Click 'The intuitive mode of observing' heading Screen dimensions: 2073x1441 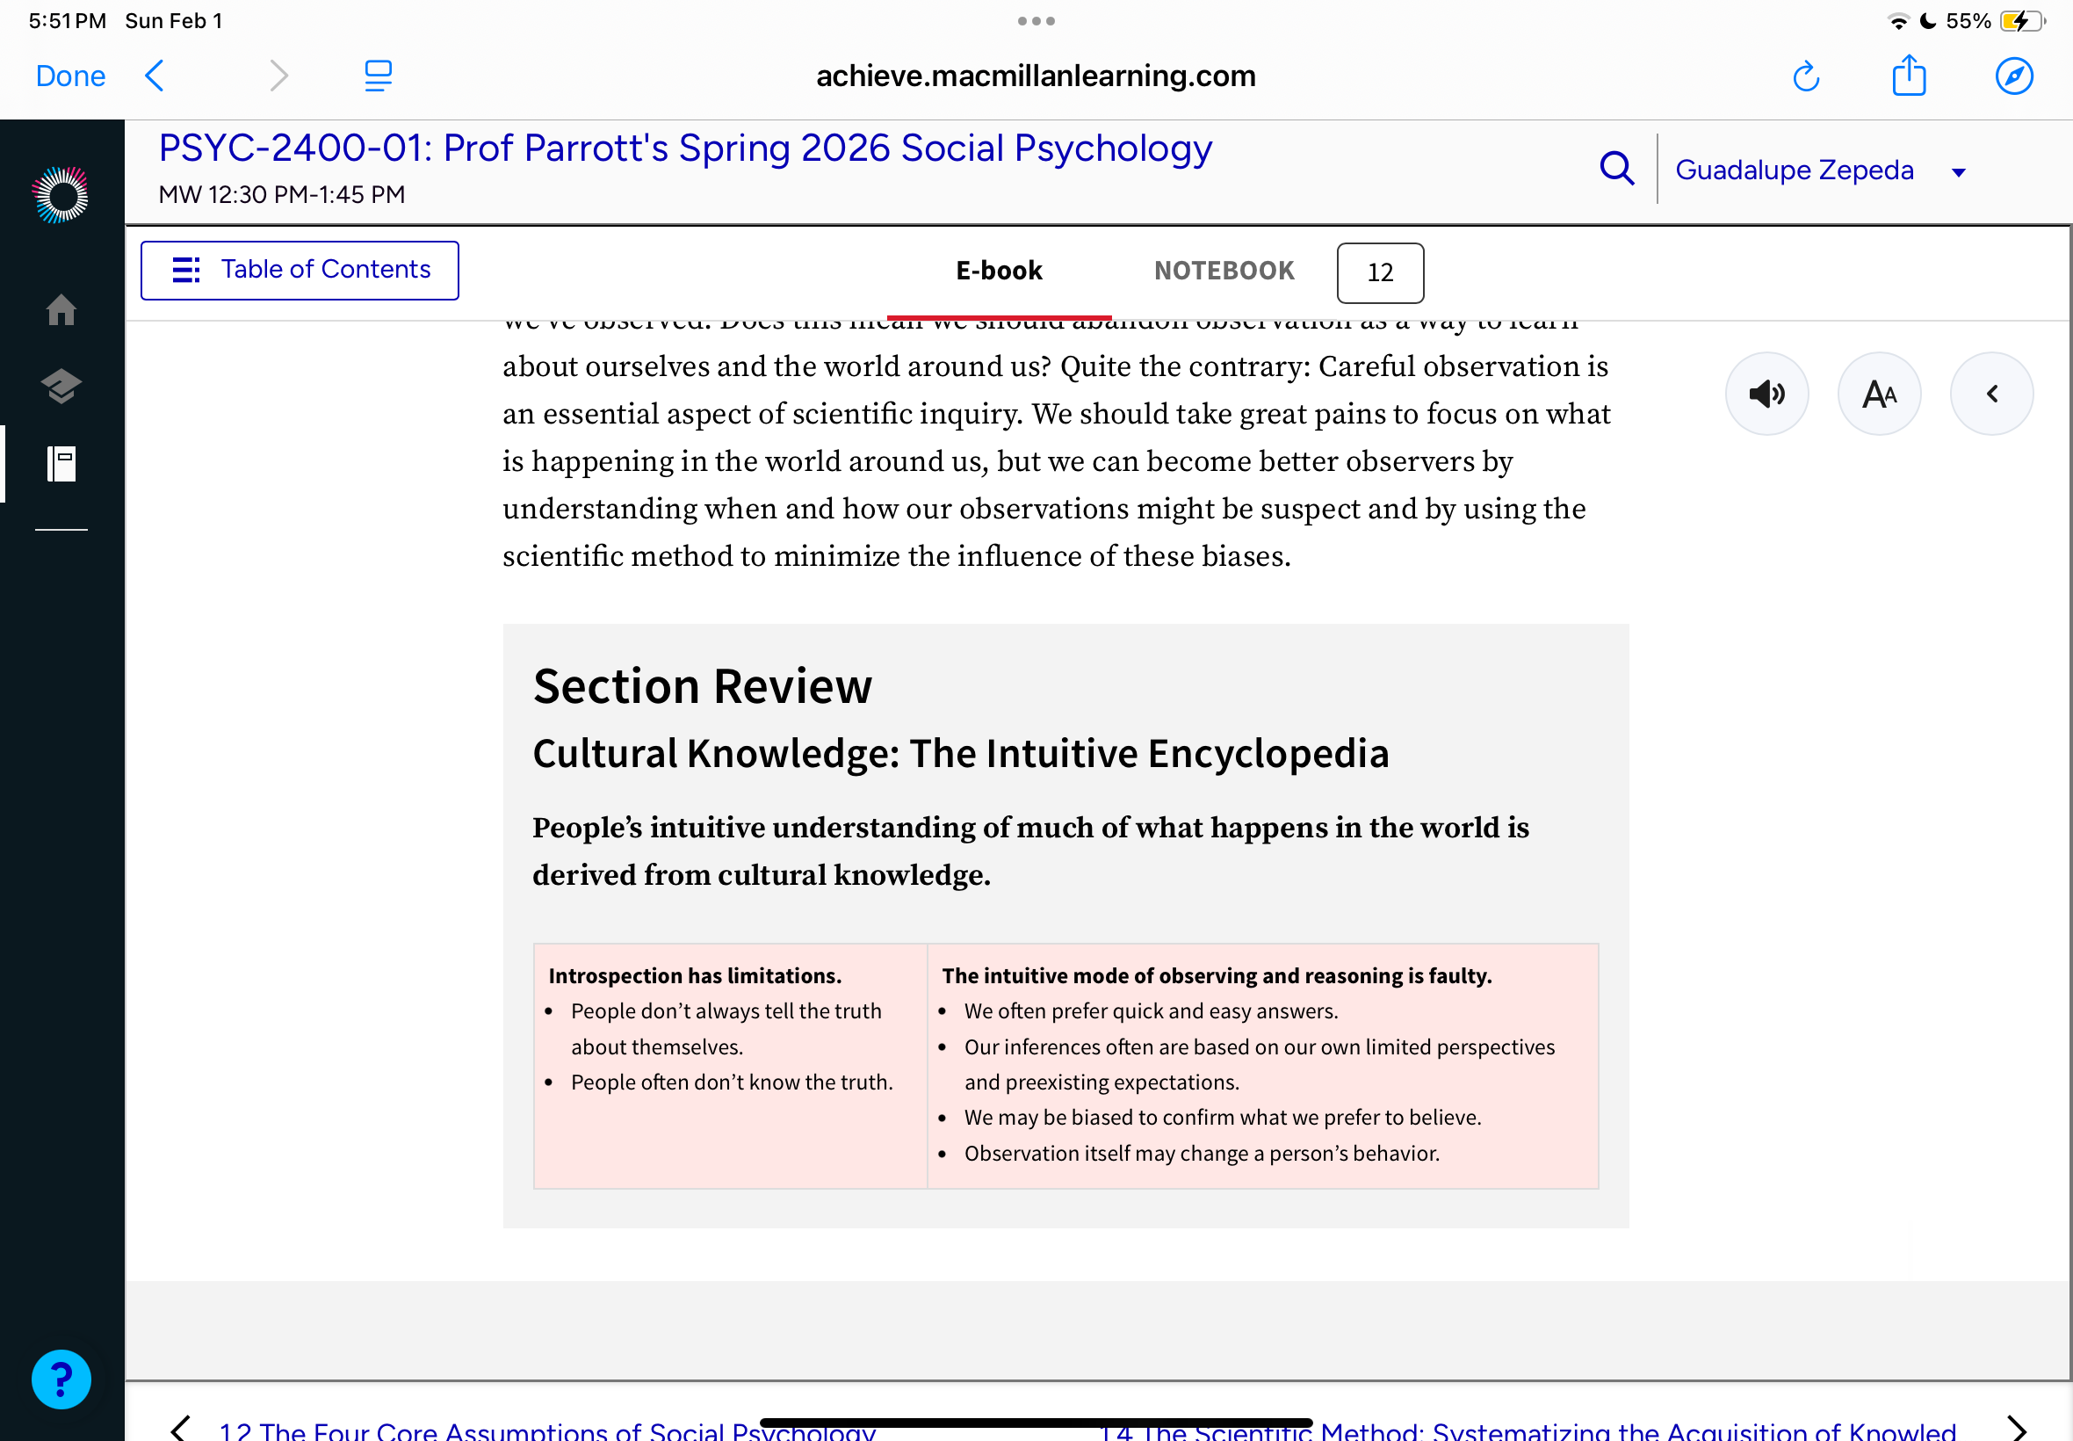1217,976
